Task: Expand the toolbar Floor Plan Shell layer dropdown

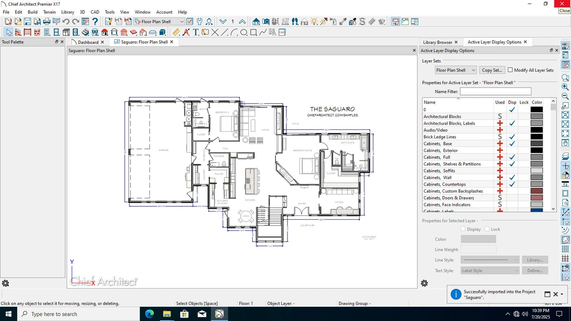Action: click(159, 21)
